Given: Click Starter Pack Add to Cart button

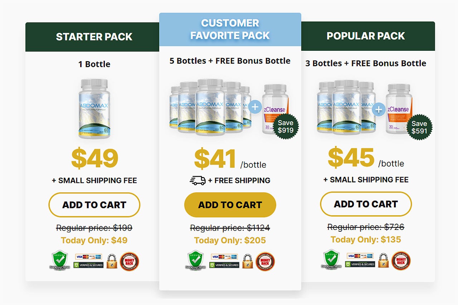Looking at the screenshot, I should click(x=94, y=205).
